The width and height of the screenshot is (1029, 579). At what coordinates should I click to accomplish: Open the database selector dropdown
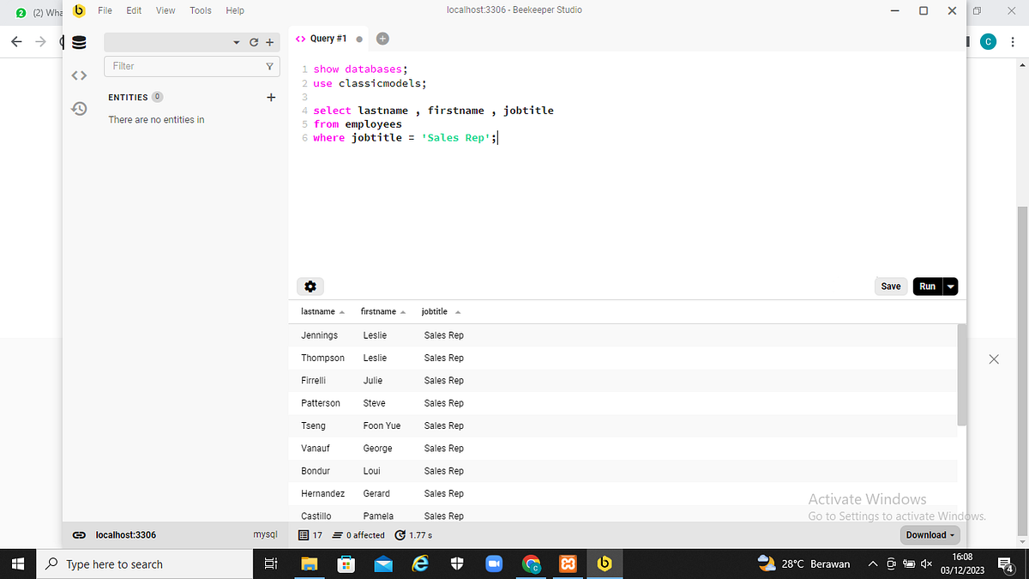pyautogui.click(x=236, y=41)
